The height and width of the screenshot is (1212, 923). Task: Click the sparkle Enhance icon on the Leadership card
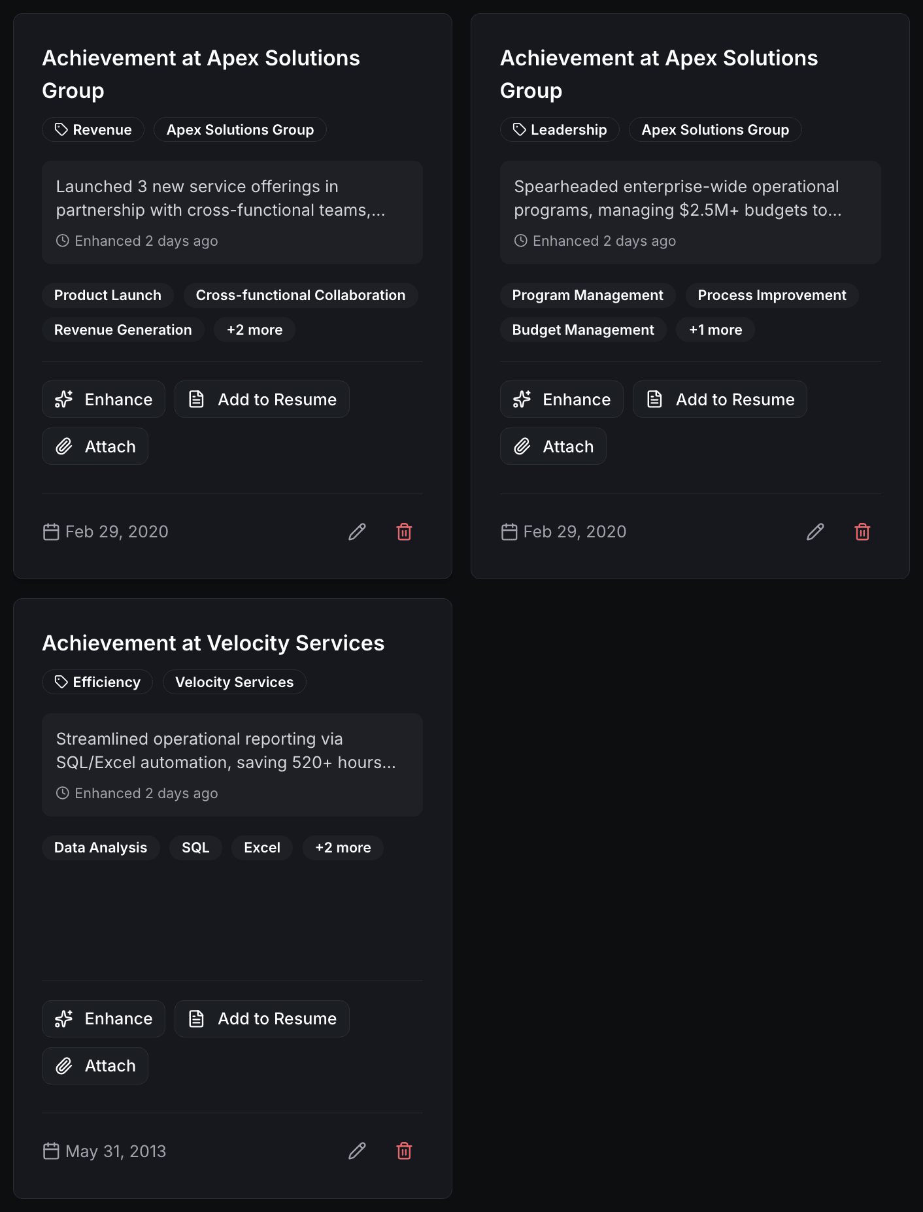[x=521, y=399]
